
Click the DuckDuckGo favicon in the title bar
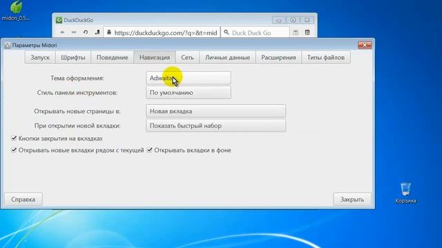click(59, 20)
